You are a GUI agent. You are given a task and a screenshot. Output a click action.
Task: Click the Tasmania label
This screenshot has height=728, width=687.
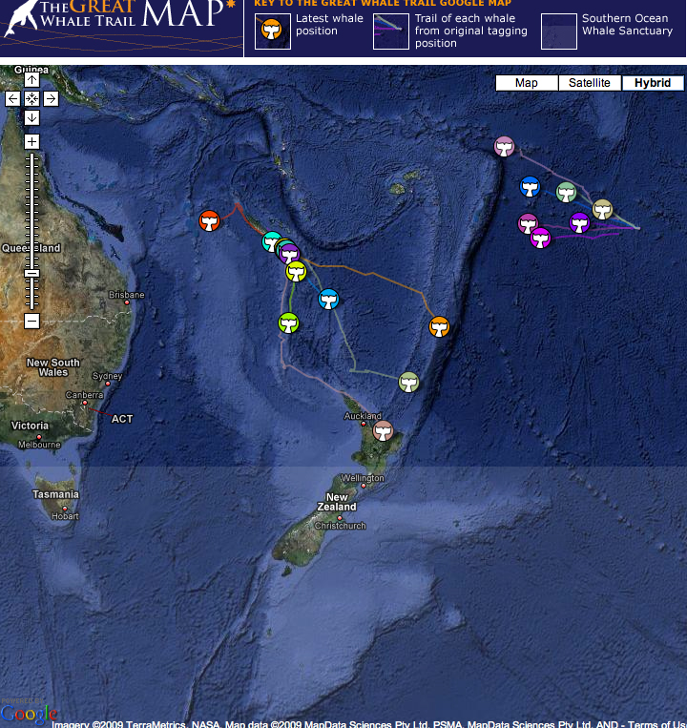click(55, 494)
